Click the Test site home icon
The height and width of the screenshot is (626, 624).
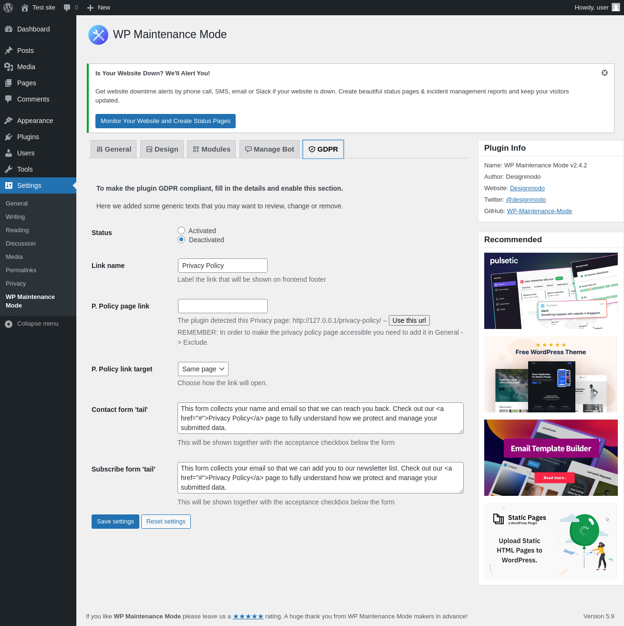pyautogui.click(x=25, y=8)
